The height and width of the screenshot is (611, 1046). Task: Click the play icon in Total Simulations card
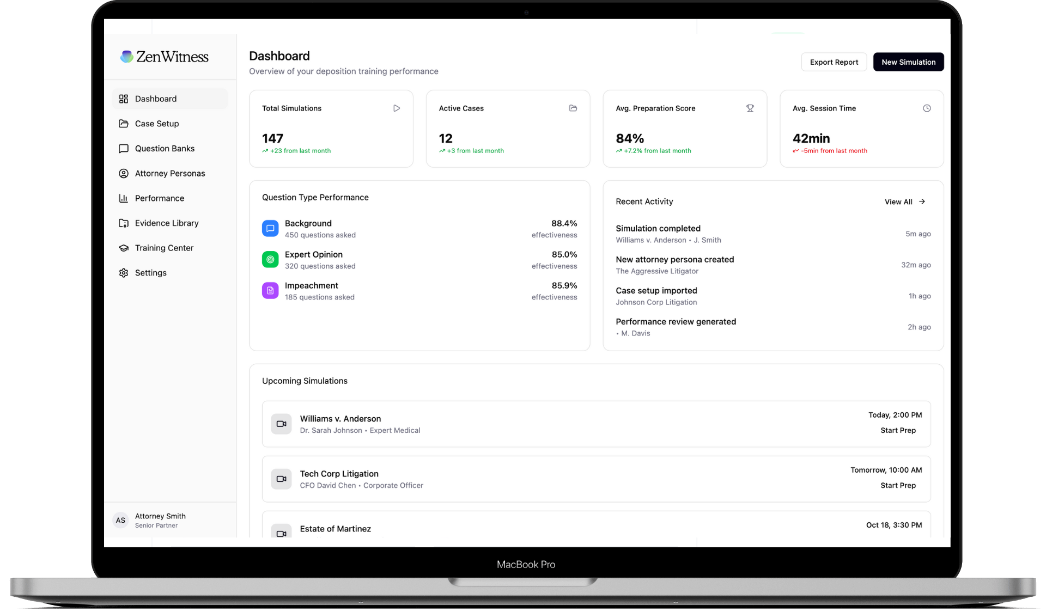(397, 108)
